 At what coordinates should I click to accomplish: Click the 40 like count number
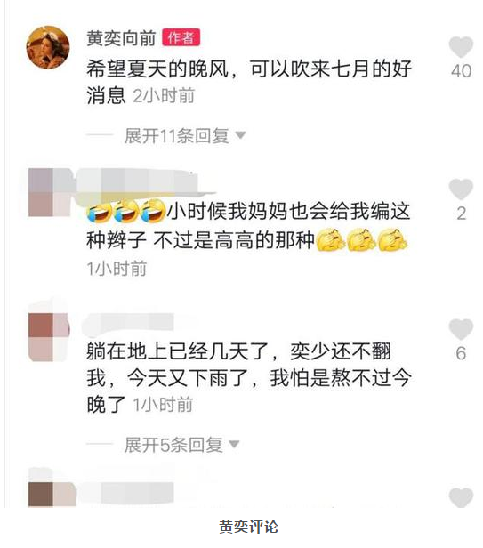[461, 71]
